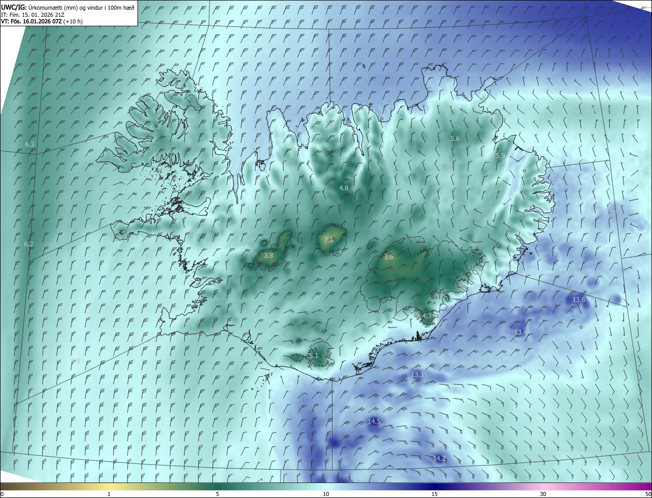Click the 4.3 value label on the map
This screenshot has height=498, width=652.
[427, 316]
